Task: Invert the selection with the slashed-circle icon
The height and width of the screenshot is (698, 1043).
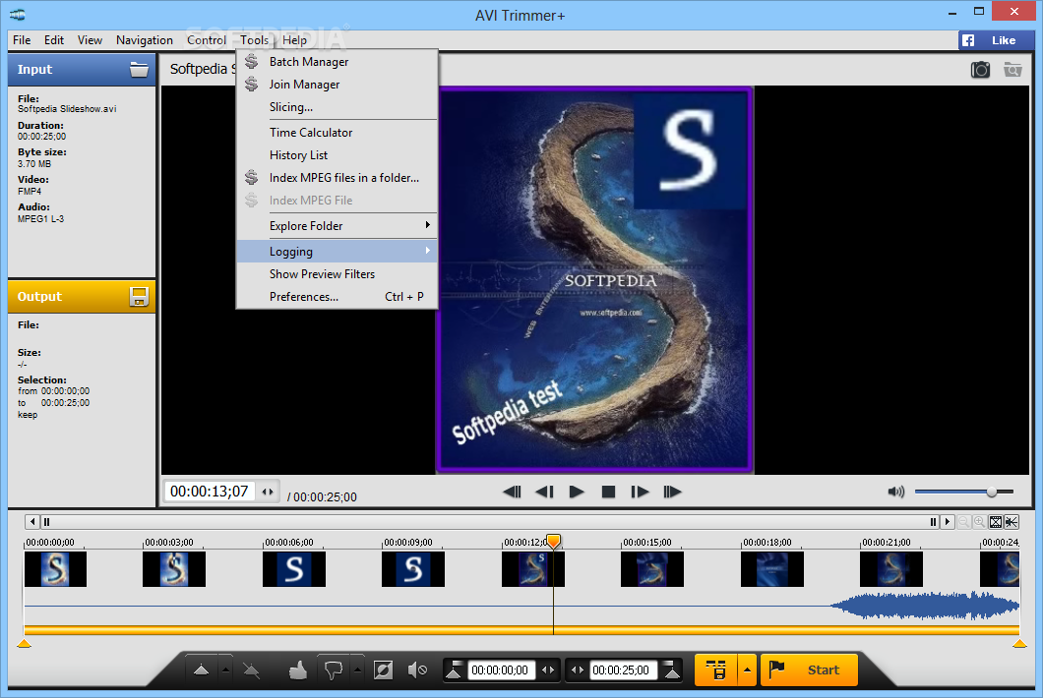Action: [383, 670]
